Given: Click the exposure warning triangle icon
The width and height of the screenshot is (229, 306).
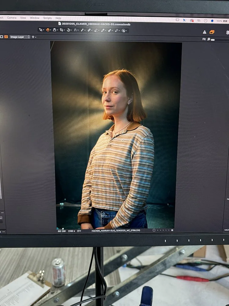Looking at the screenshot, I should [x=205, y=32].
